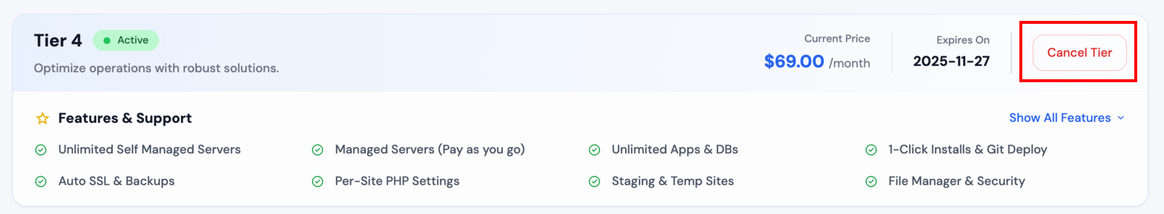Click check icon for Auto SSL & Backups
This screenshot has width=1164, height=214.
pyautogui.click(x=41, y=181)
